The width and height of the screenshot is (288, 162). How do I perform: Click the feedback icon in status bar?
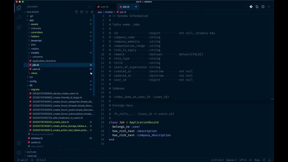pos(264,160)
